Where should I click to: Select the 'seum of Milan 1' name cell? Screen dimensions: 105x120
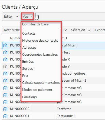point(83,81)
